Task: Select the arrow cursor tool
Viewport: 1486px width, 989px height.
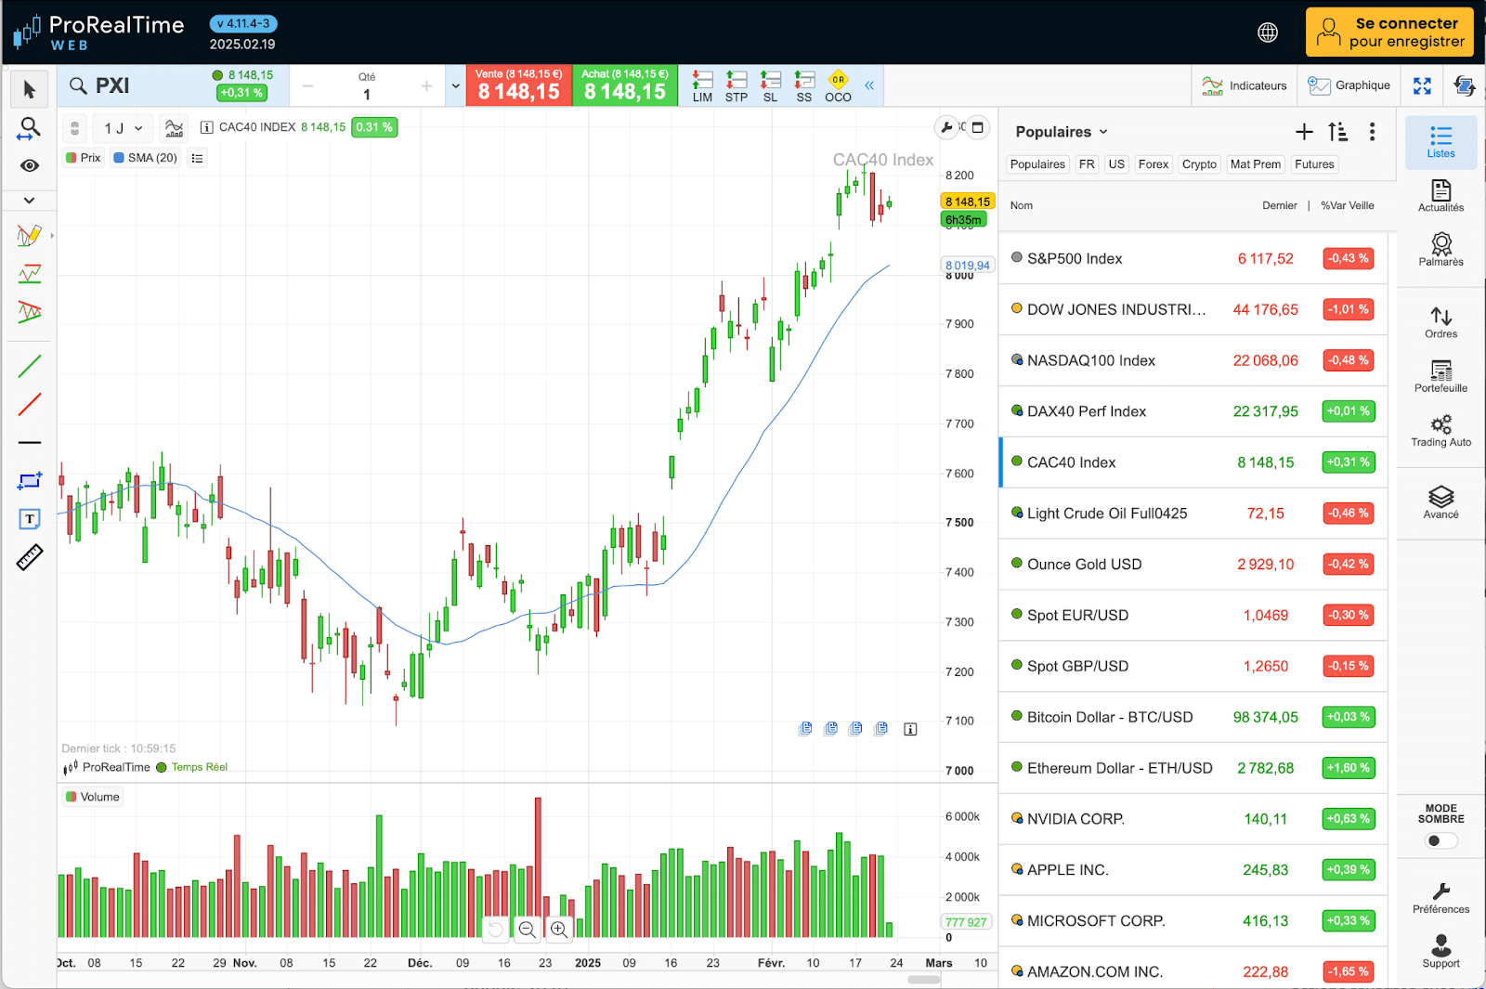Action: [x=30, y=89]
